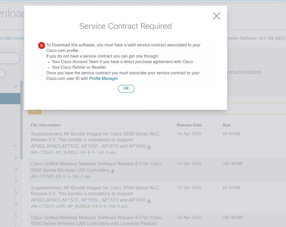
Task: Click the sidebar vertical scrollbar
Action: pos(21,120)
